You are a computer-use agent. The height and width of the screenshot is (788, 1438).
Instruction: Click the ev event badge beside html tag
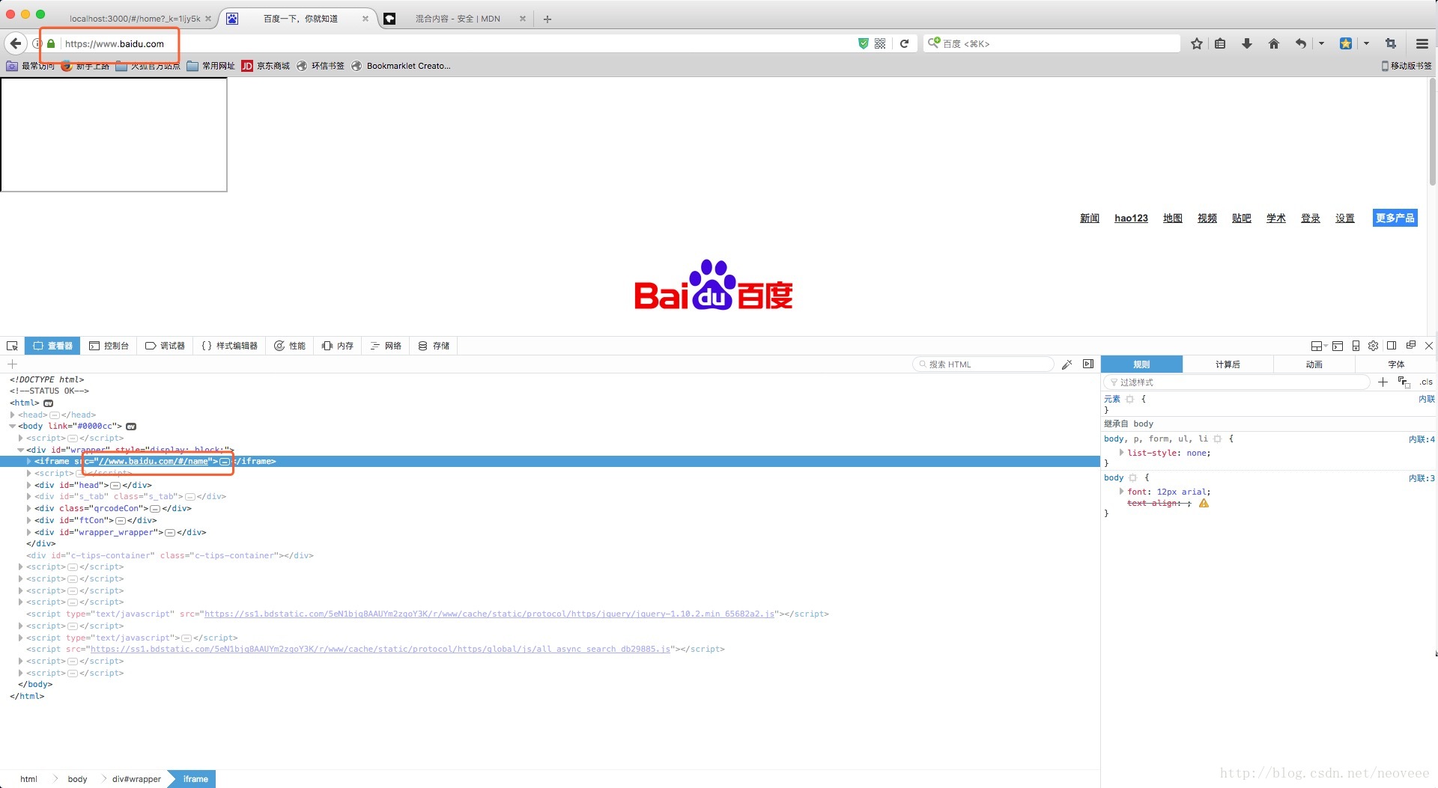(x=49, y=403)
